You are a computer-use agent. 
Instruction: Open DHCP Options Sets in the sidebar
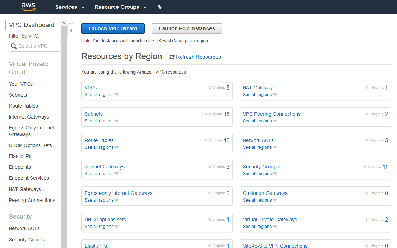click(30, 146)
